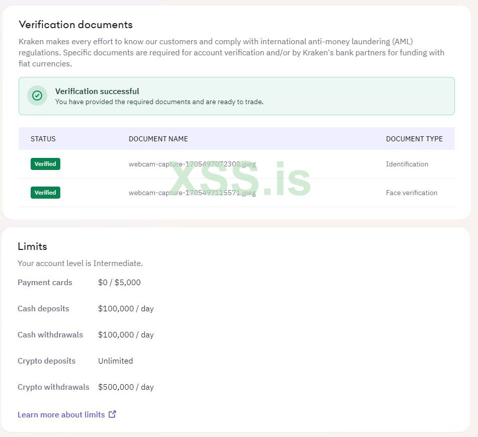Select the Crypto withdrawals $500,000 value
The height and width of the screenshot is (437, 478).
click(x=126, y=387)
